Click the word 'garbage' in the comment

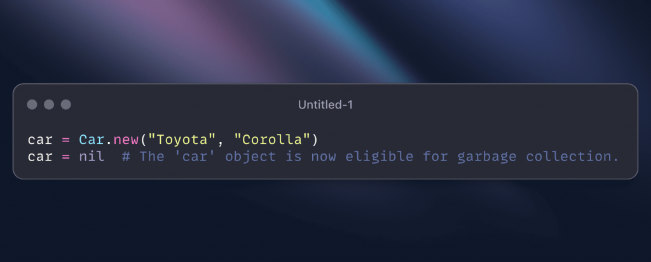(486, 157)
